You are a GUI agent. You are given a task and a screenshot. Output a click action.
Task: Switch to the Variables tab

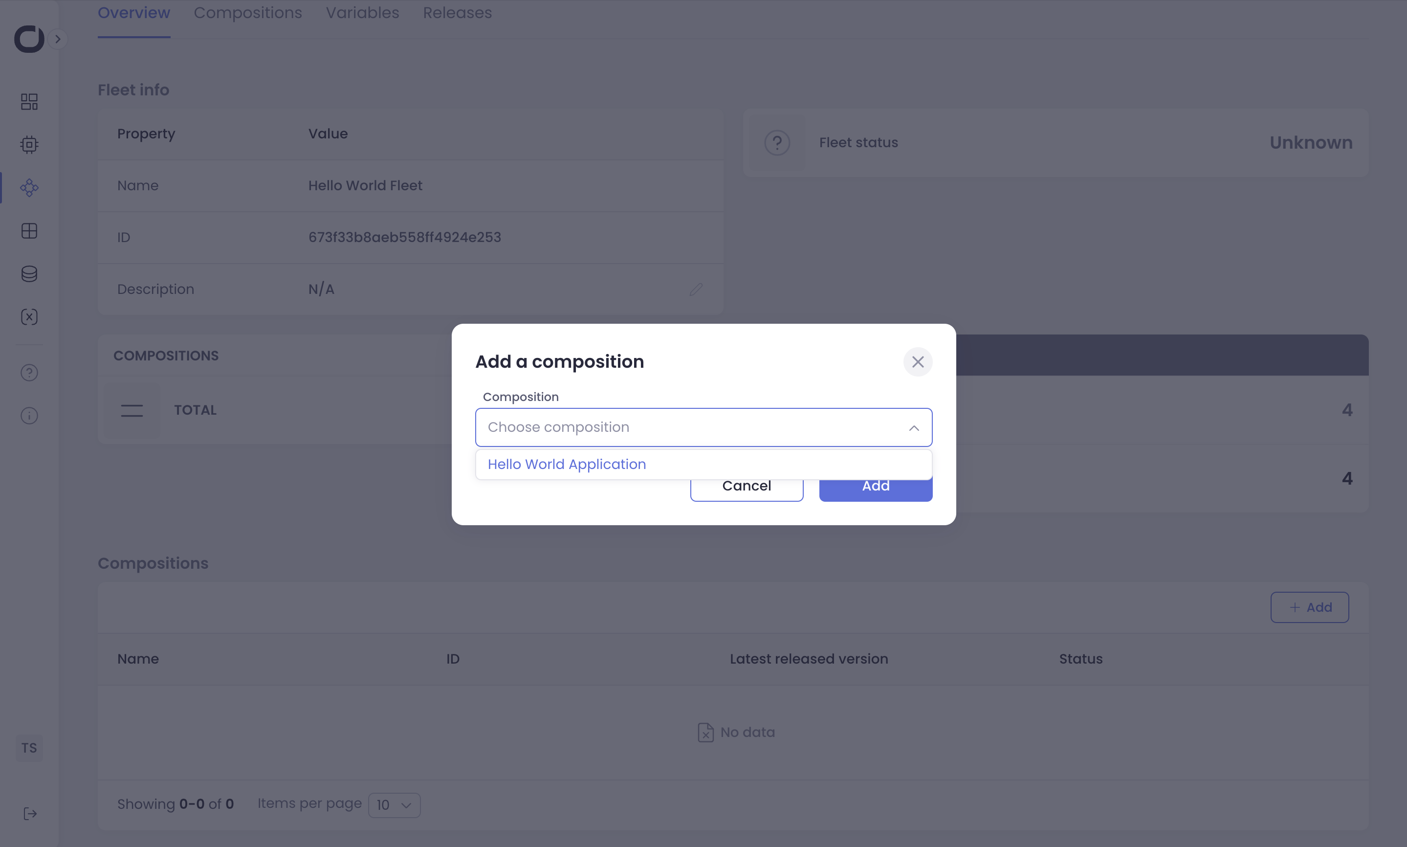pos(362,13)
